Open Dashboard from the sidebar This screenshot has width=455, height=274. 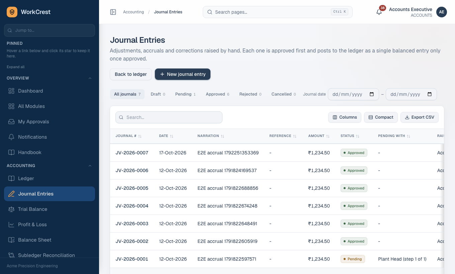[x=50, y=91]
